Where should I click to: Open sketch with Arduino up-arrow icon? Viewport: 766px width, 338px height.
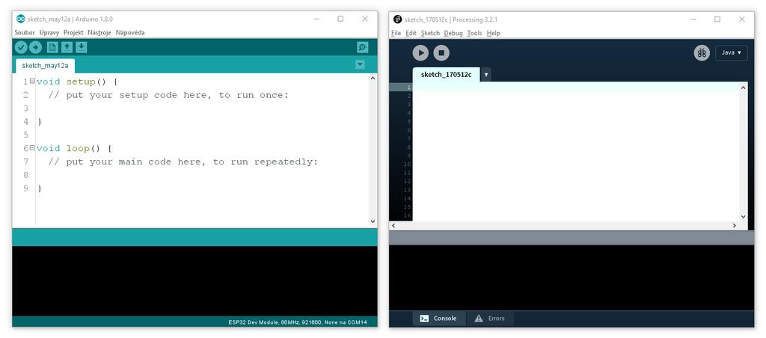[x=67, y=47]
